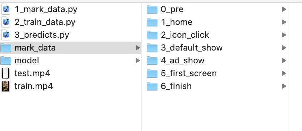Select the train.mp4 video thumbnail
Screen dimensions: 302x131
[x=6, y=86]
